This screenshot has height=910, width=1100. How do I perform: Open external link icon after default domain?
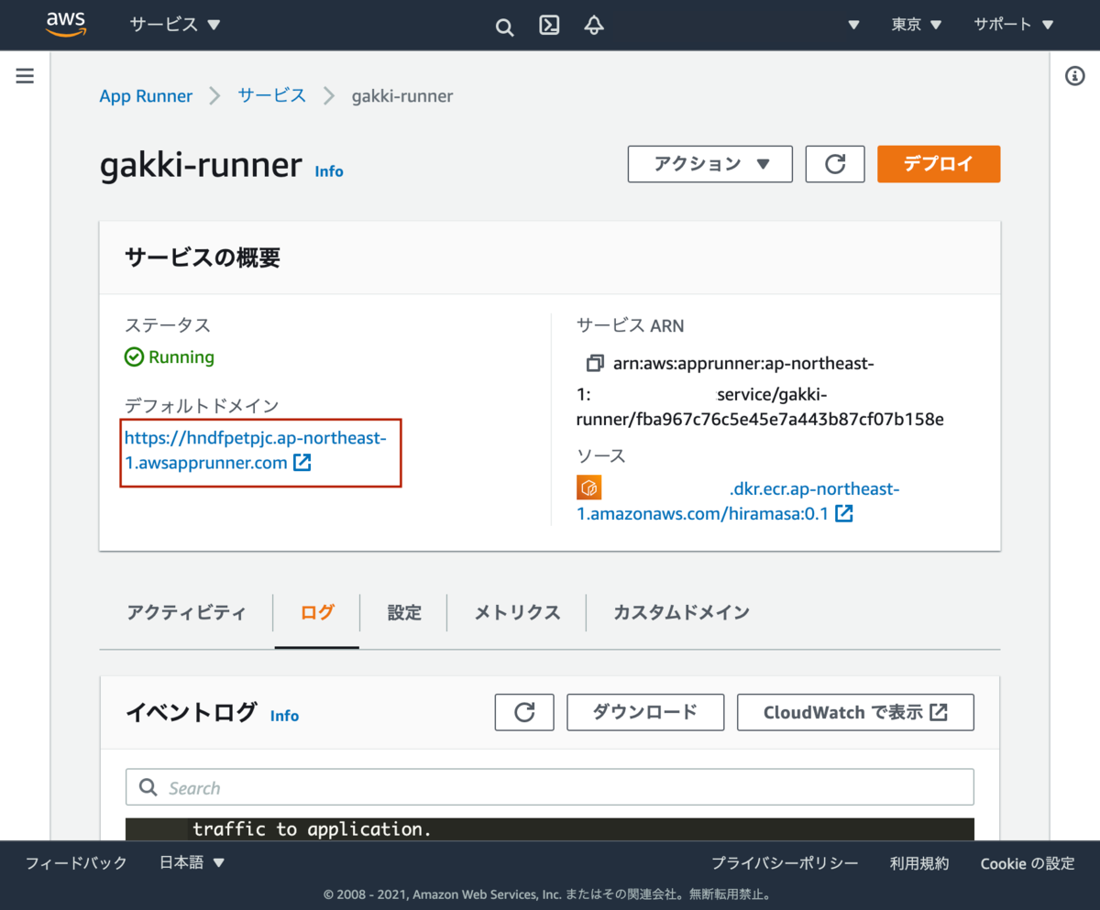302,463
